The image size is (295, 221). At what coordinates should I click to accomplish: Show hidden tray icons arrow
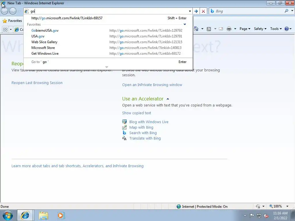click(245, 216)
